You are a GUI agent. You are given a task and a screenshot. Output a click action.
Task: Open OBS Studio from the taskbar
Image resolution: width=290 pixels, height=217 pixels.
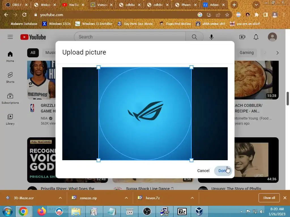(x=147, y=211)
